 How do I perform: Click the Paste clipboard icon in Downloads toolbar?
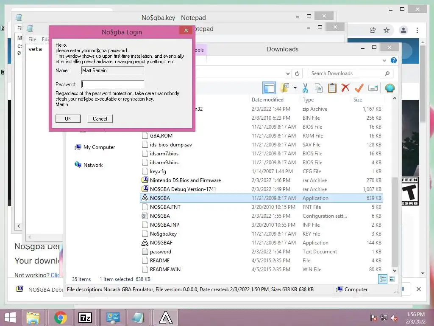coord(332,88)
